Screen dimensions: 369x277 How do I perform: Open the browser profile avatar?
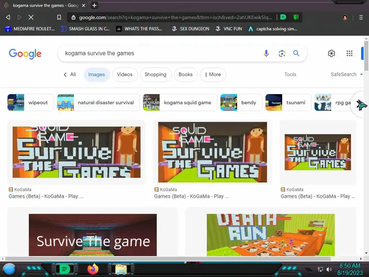[x=345, y=17]
